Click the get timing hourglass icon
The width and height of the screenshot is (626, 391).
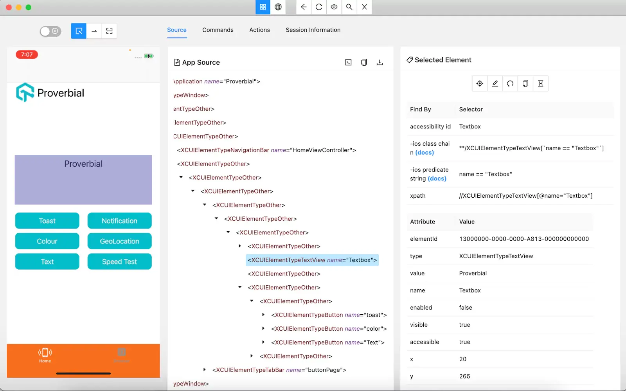click(540, 83)
